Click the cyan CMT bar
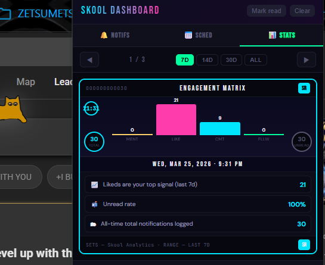Viewport: 325px width, 265px height. pyautogui.click(x=220, y=129)
